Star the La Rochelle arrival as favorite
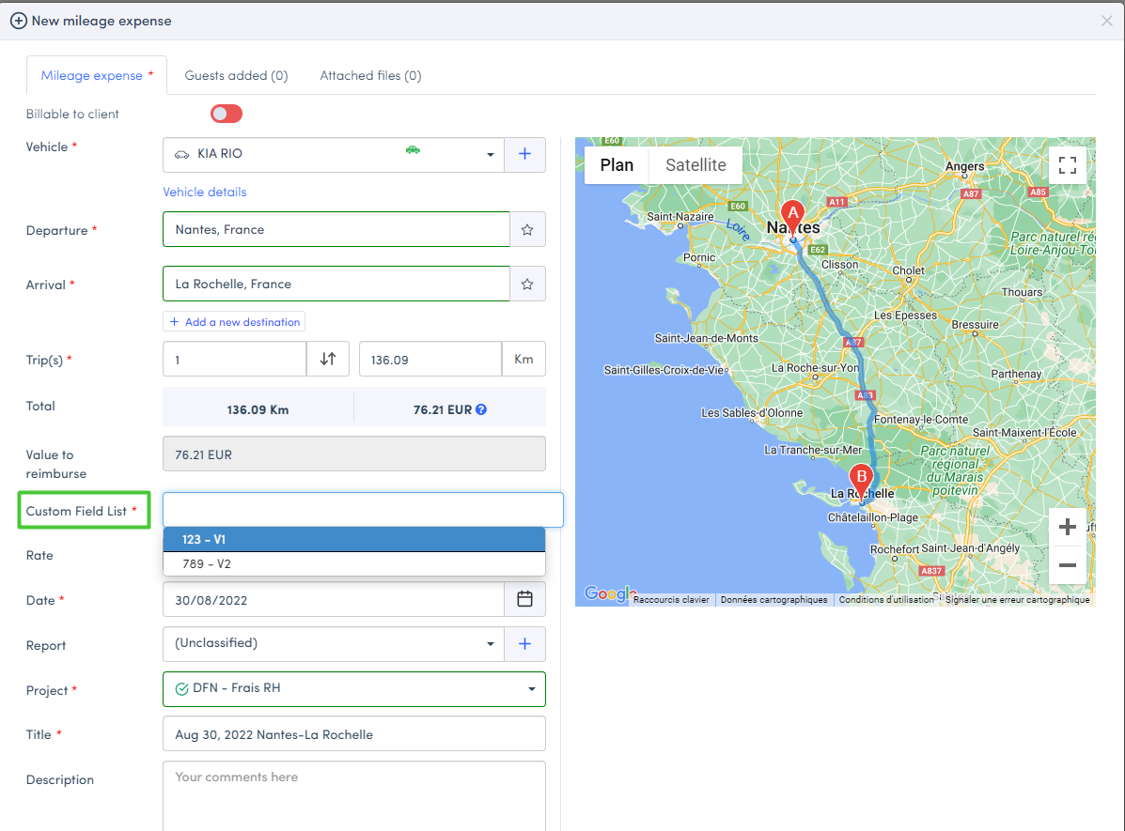 527,284
